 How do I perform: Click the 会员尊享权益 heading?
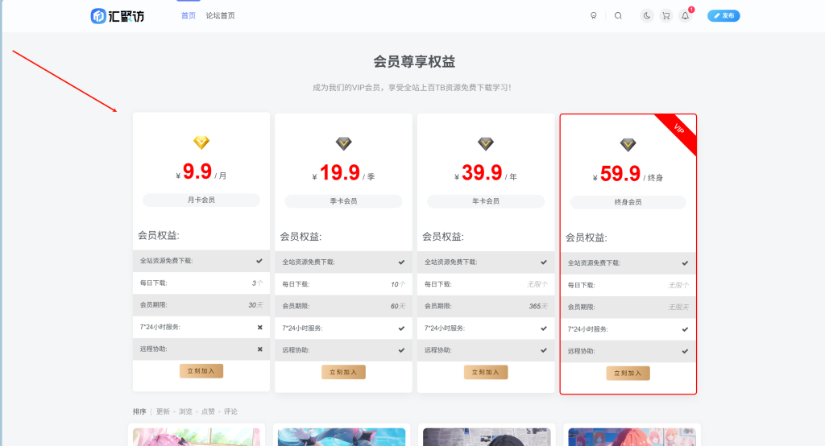(414, 61)
